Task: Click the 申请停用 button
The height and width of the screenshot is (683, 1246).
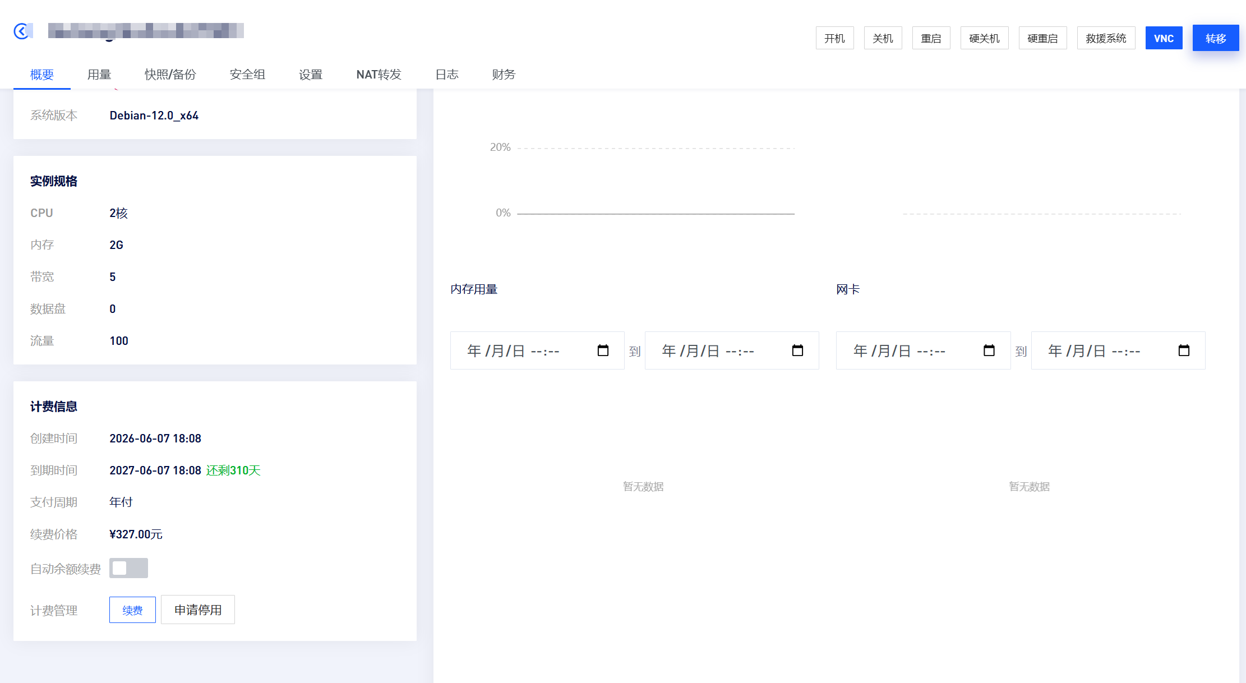Action: 197,610
